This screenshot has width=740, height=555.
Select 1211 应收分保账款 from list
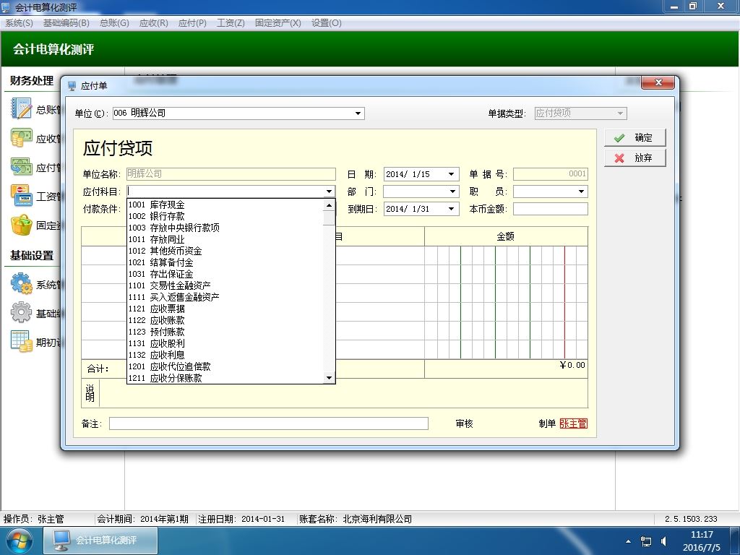point(225,378)
